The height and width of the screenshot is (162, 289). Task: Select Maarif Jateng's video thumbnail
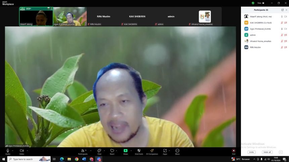point(36,16)
